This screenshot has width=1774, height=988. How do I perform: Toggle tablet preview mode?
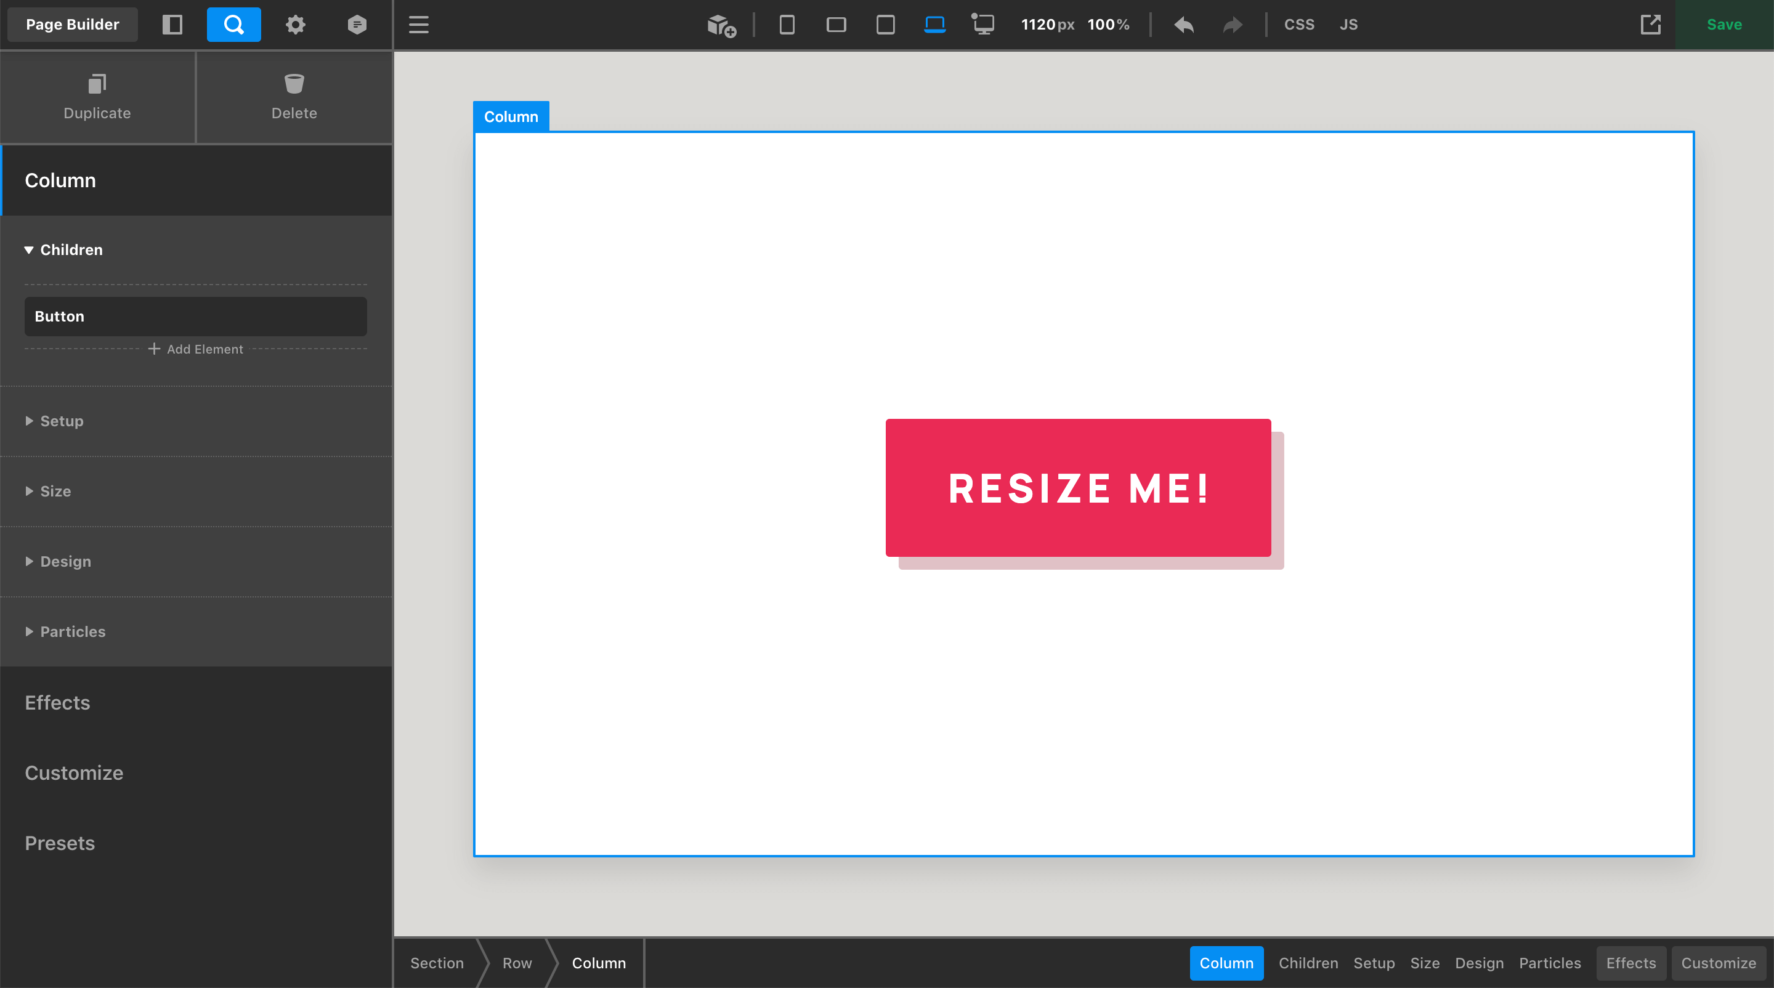pos(836,24)
